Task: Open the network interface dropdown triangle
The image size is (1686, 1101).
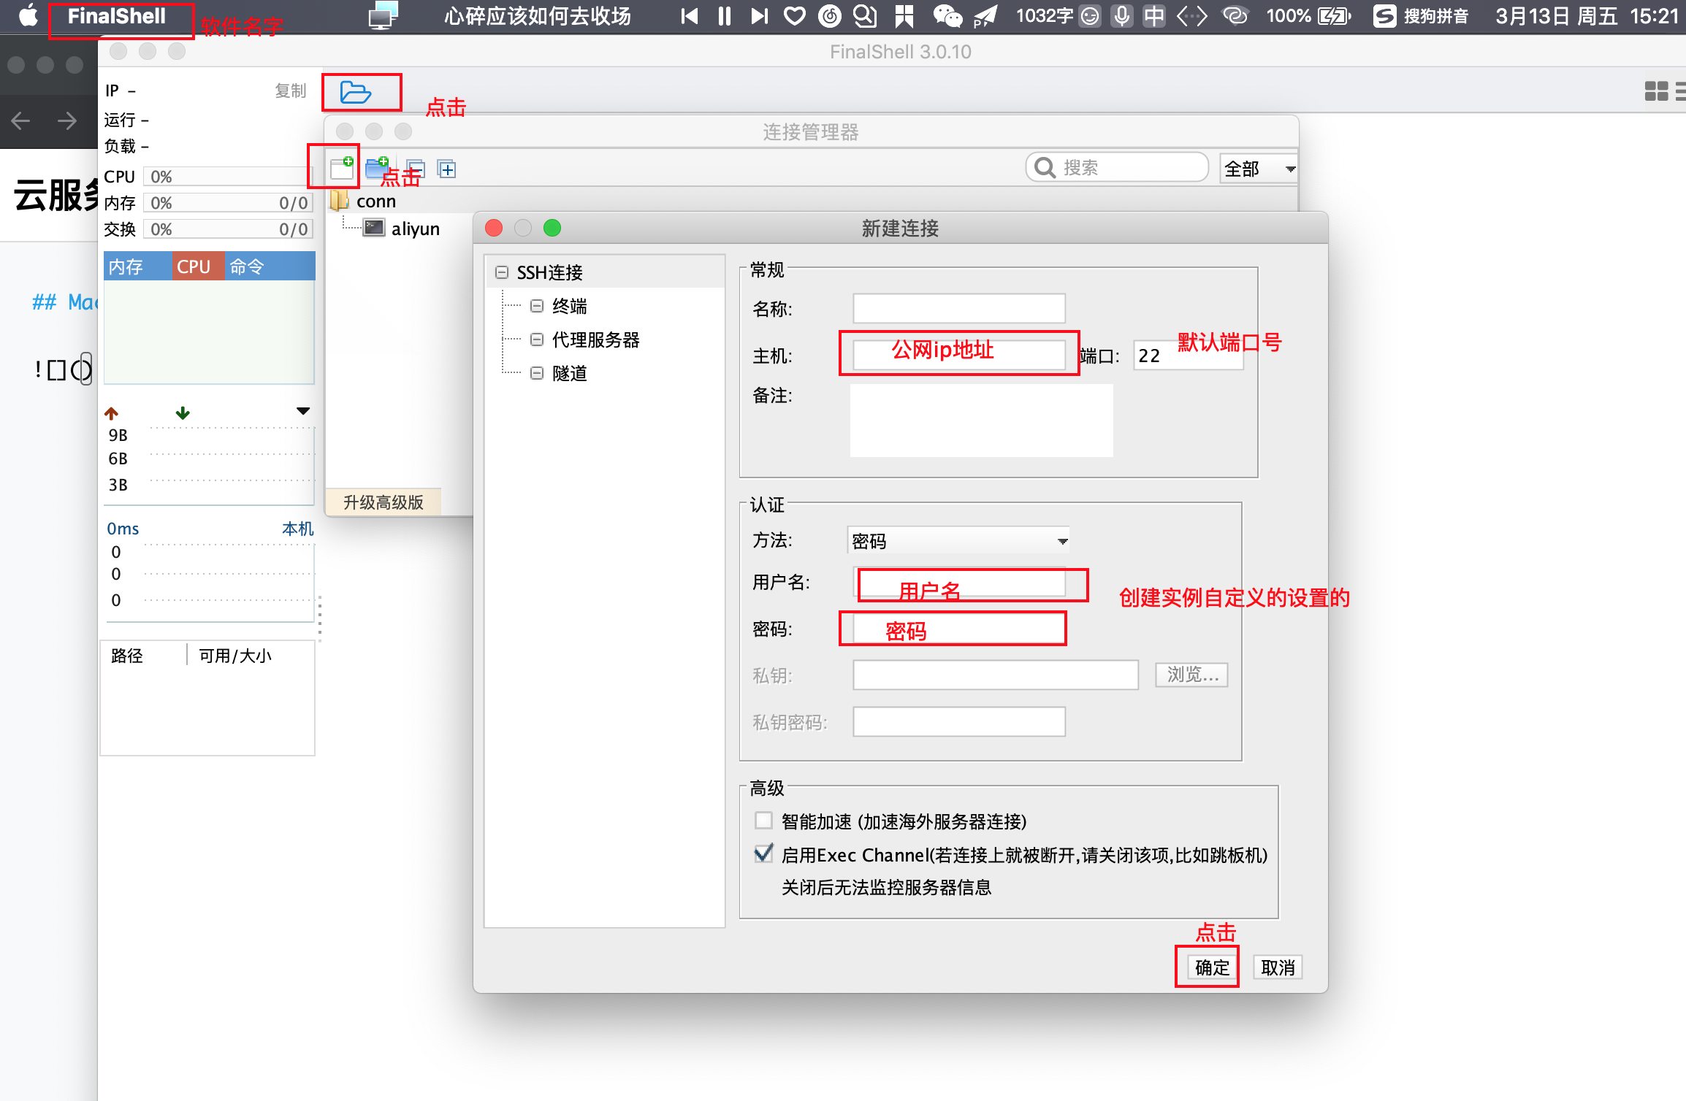Action: point(303,411)
